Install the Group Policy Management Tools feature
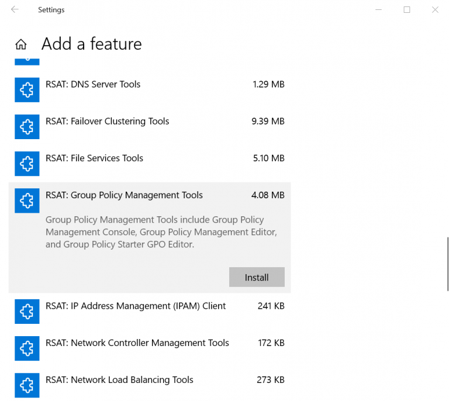Viewport: 449px width, 401px height. pyautogui.click(x=257, y=278)
